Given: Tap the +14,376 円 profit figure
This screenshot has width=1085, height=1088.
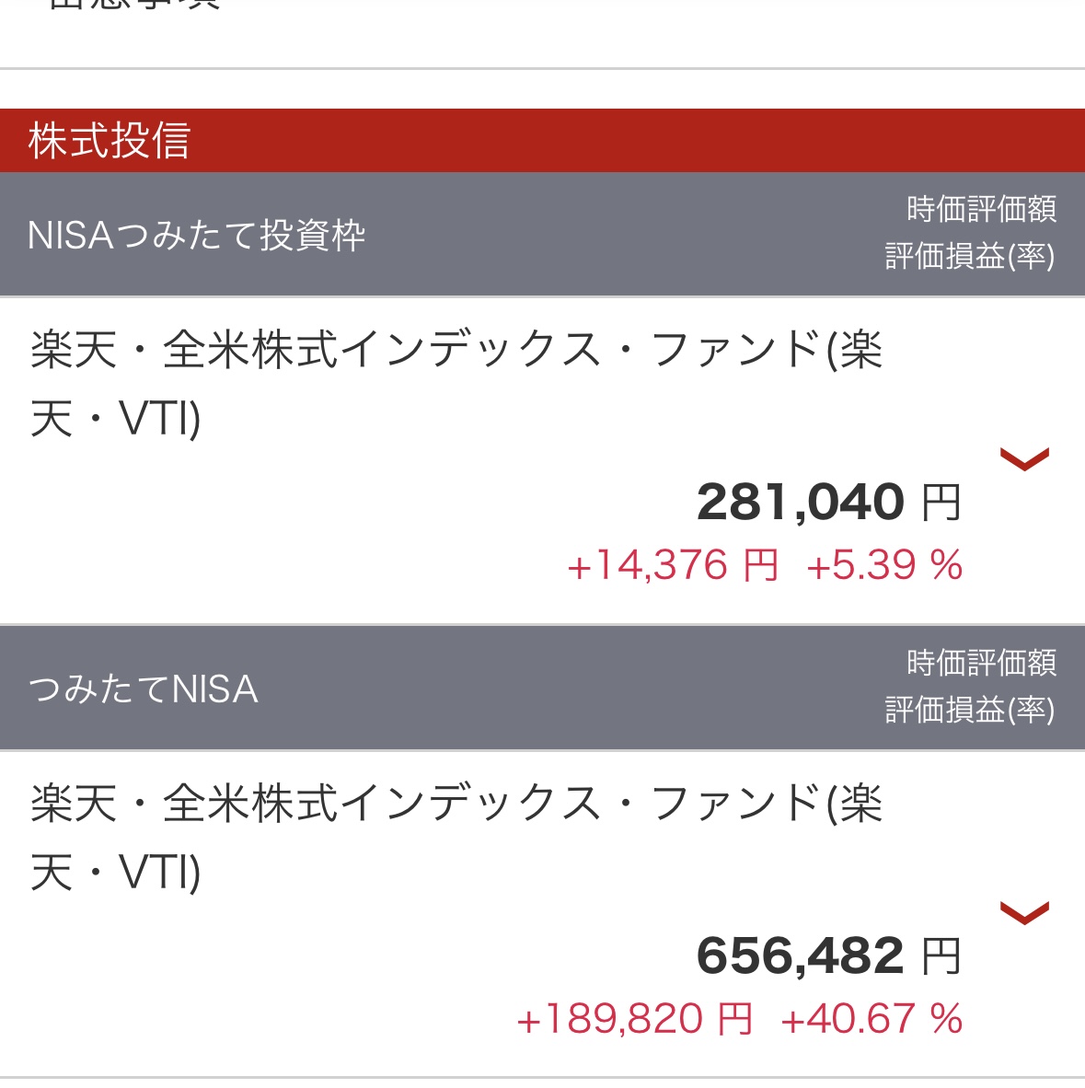Looking at the screenshot, I should [673, 565].
